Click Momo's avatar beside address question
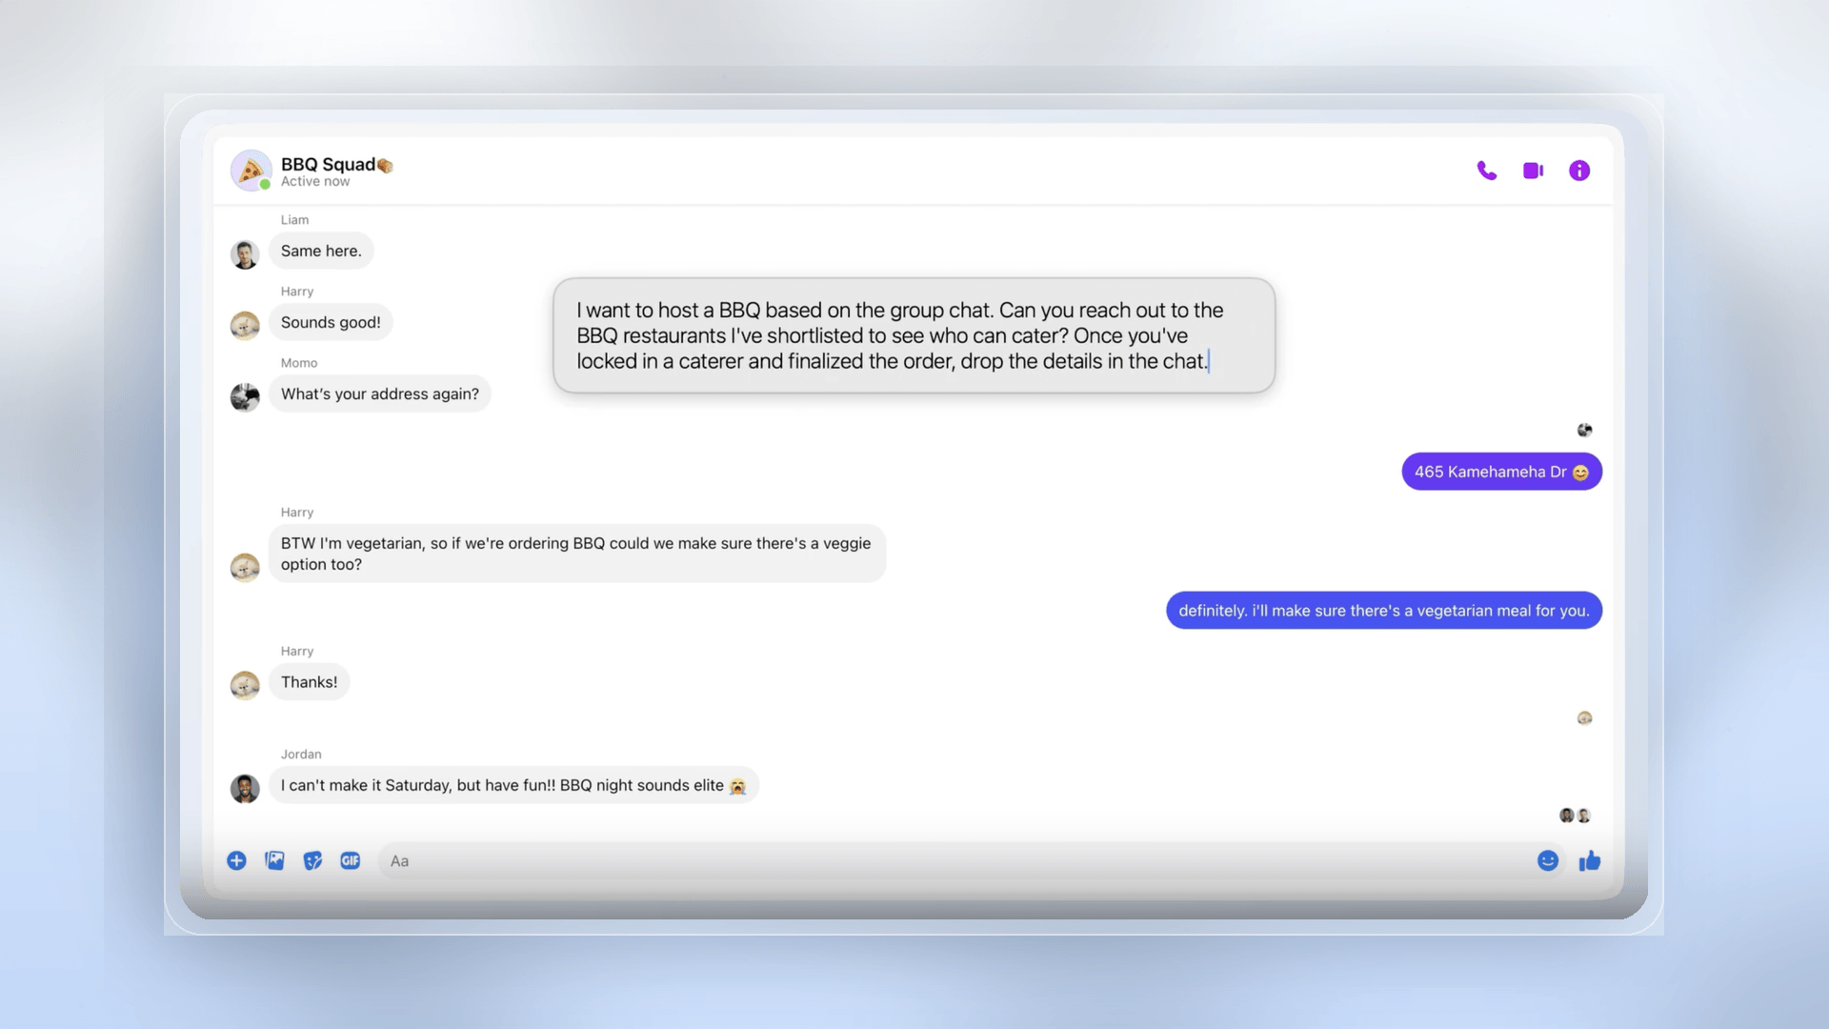 click(x=245, y=397)
